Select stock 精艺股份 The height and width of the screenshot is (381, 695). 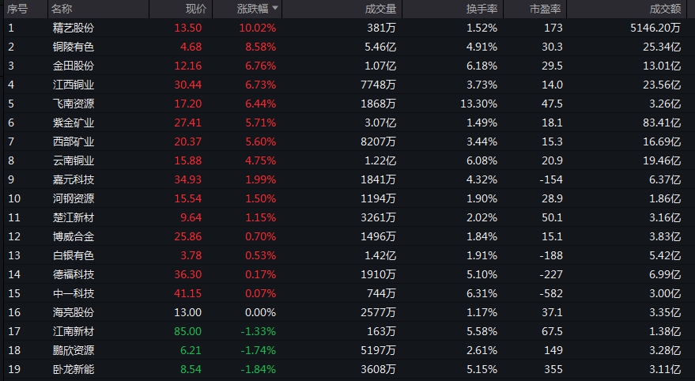pos(74,28)
